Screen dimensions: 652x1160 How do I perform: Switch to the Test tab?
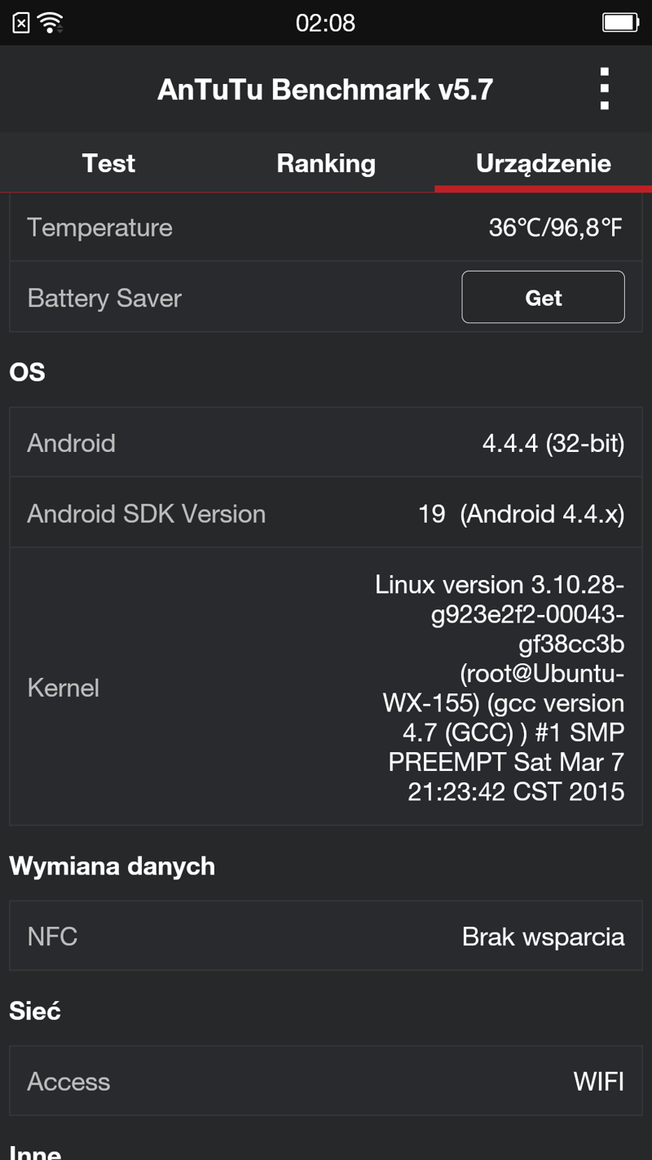[108, 163]
